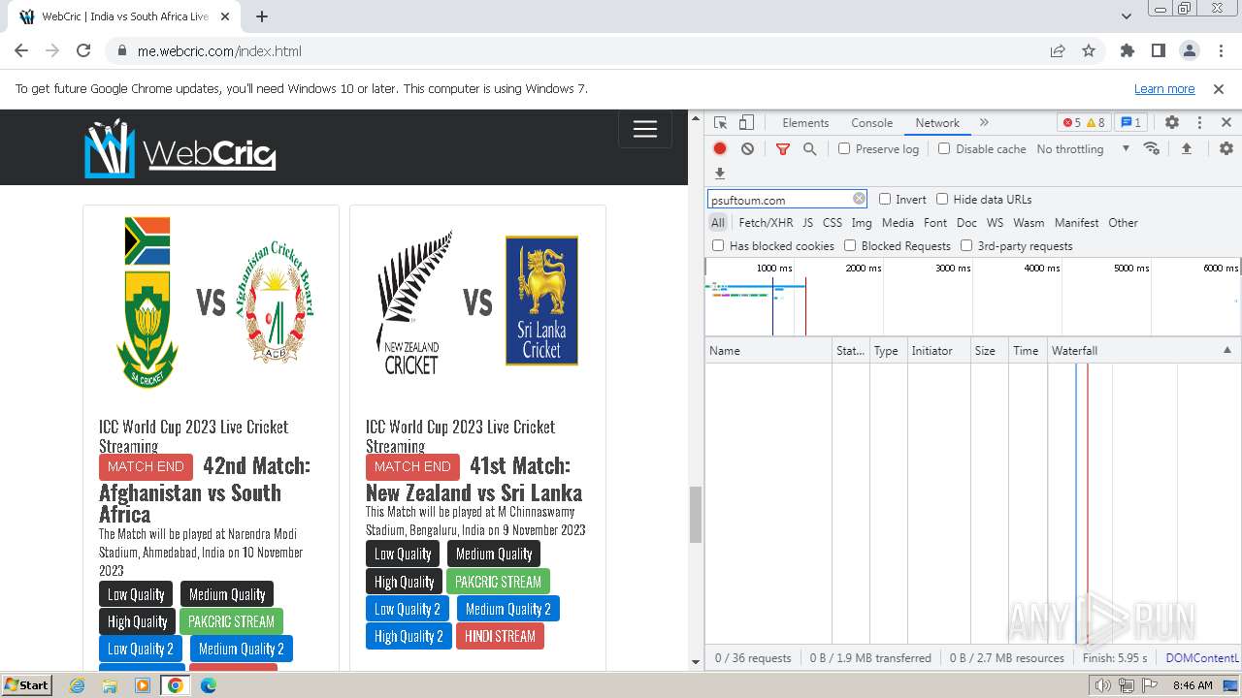Click Learn more about Chrome updates

point(1164,88)
